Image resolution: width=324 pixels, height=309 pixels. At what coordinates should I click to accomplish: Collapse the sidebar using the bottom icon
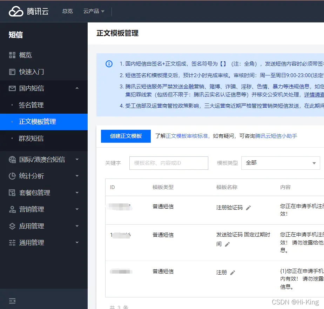tap(12, 301)
